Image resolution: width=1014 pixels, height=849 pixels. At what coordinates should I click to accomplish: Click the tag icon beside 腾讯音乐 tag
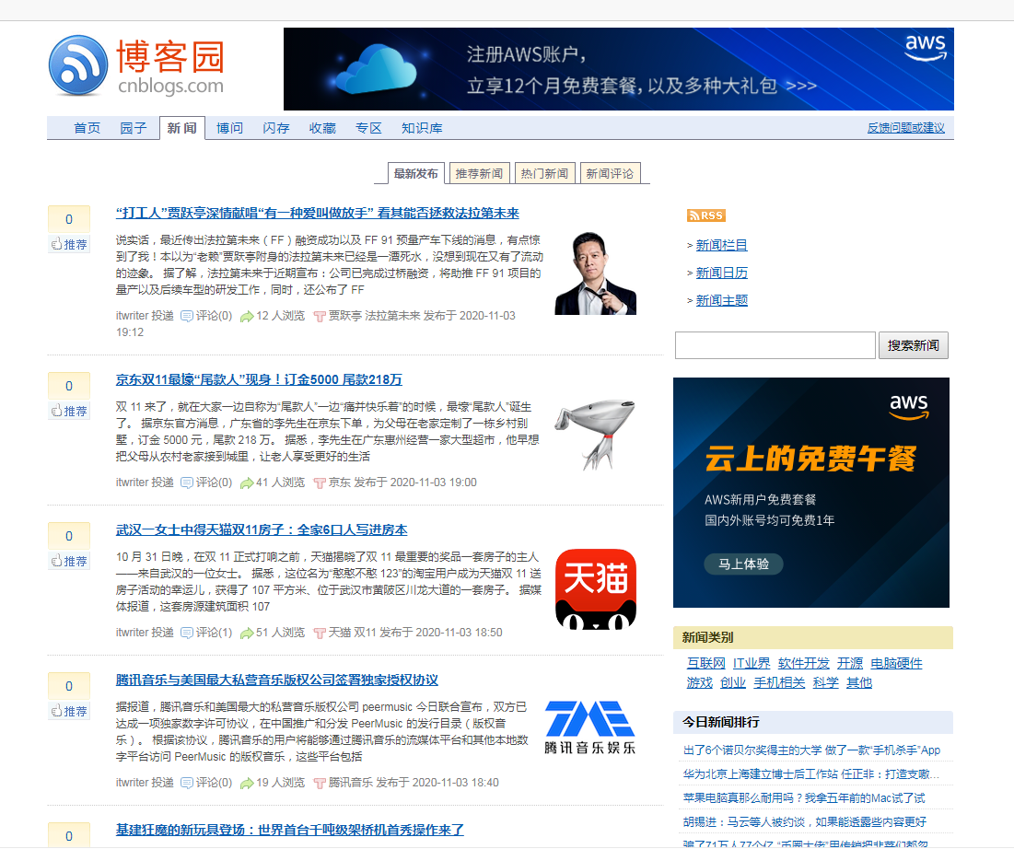(320, 783)
